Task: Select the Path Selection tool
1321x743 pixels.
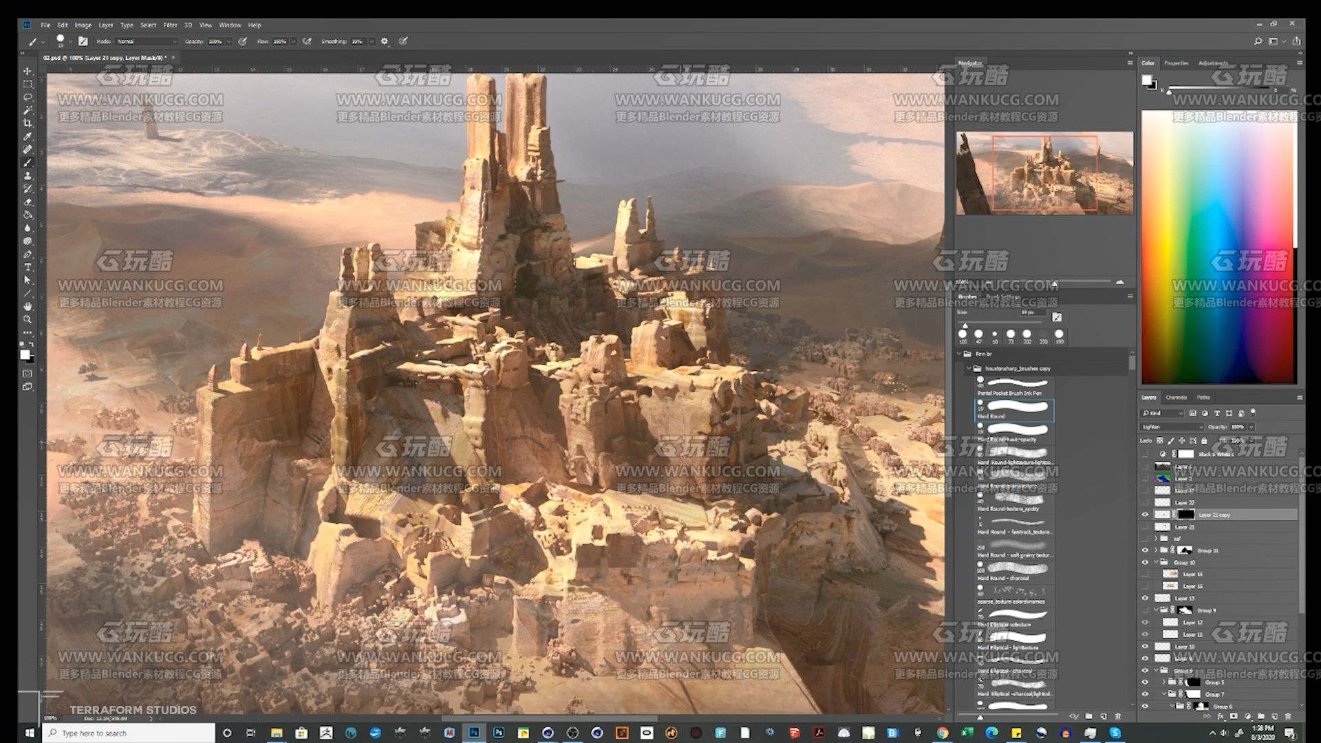Action: coord(28,280)
